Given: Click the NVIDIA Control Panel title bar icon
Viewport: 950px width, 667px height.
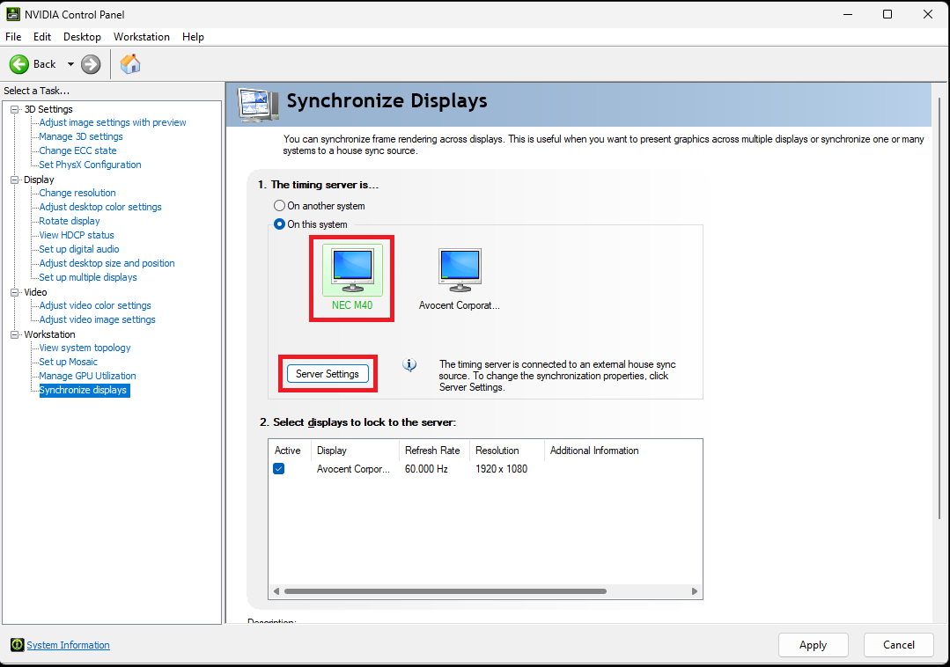Looking at the screenshot, I should click(12, 14).
